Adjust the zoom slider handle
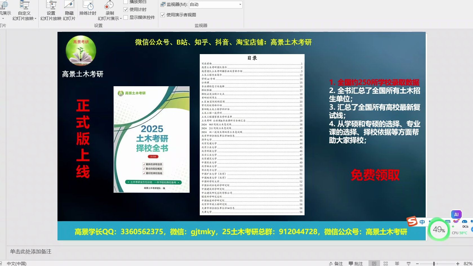The width and height of the screenshot is (473, 266). [434, 264]
